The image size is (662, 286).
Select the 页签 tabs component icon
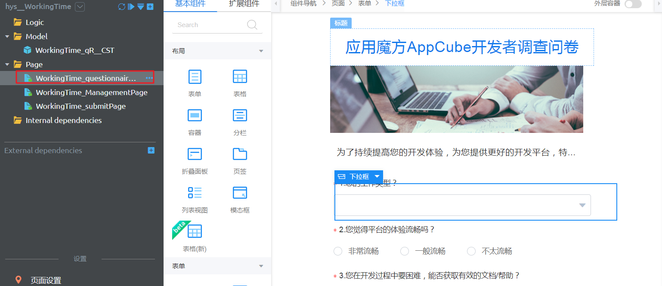coord(240,154)
